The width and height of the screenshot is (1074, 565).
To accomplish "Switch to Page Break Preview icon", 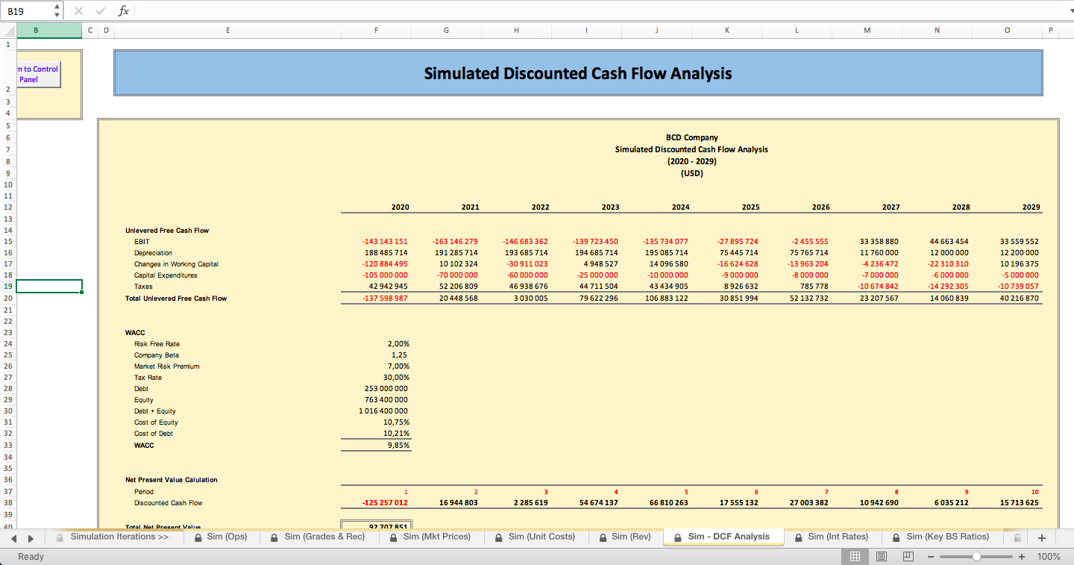I will [x=908, y=557].
